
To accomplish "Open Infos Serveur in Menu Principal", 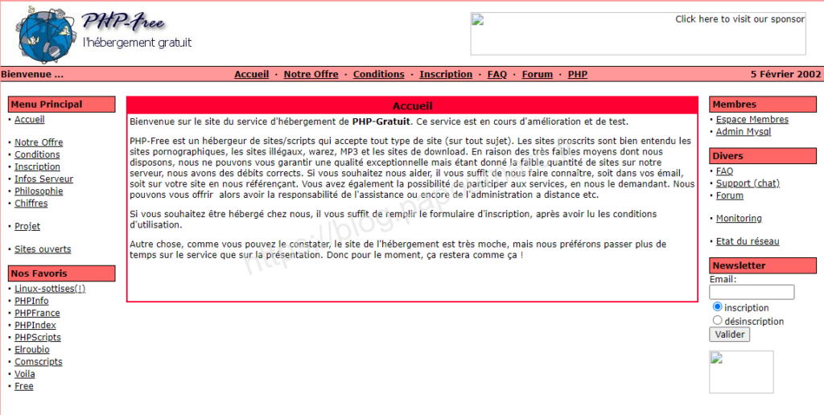I will [x=43, y=179].
